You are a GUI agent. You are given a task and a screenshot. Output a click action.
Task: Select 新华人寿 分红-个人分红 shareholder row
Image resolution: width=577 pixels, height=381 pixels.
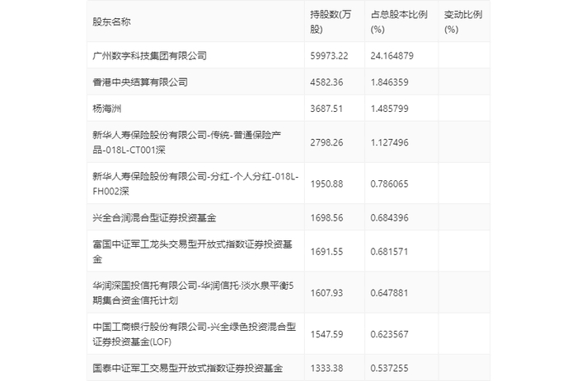(288, 184)
